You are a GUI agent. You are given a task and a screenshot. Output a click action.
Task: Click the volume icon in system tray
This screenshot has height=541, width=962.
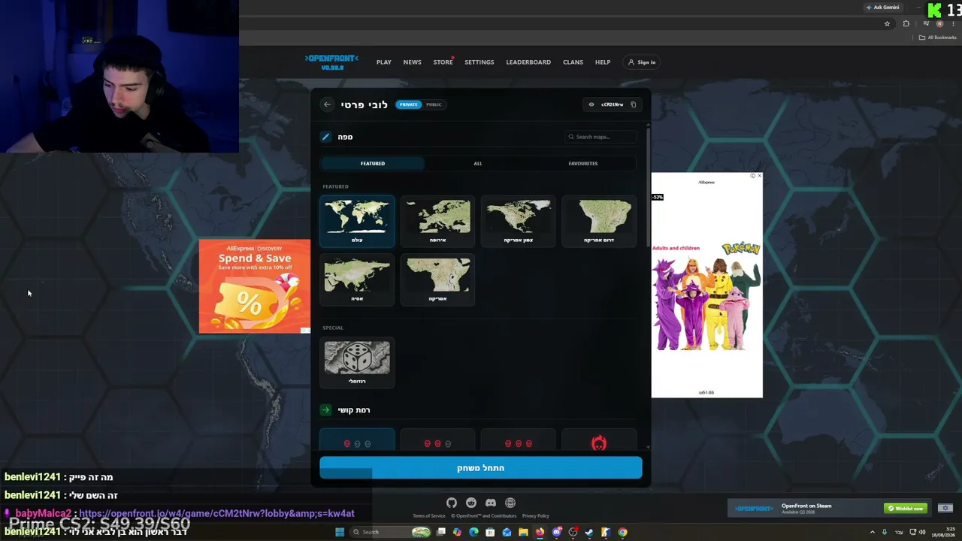click(x=921, y=532)
